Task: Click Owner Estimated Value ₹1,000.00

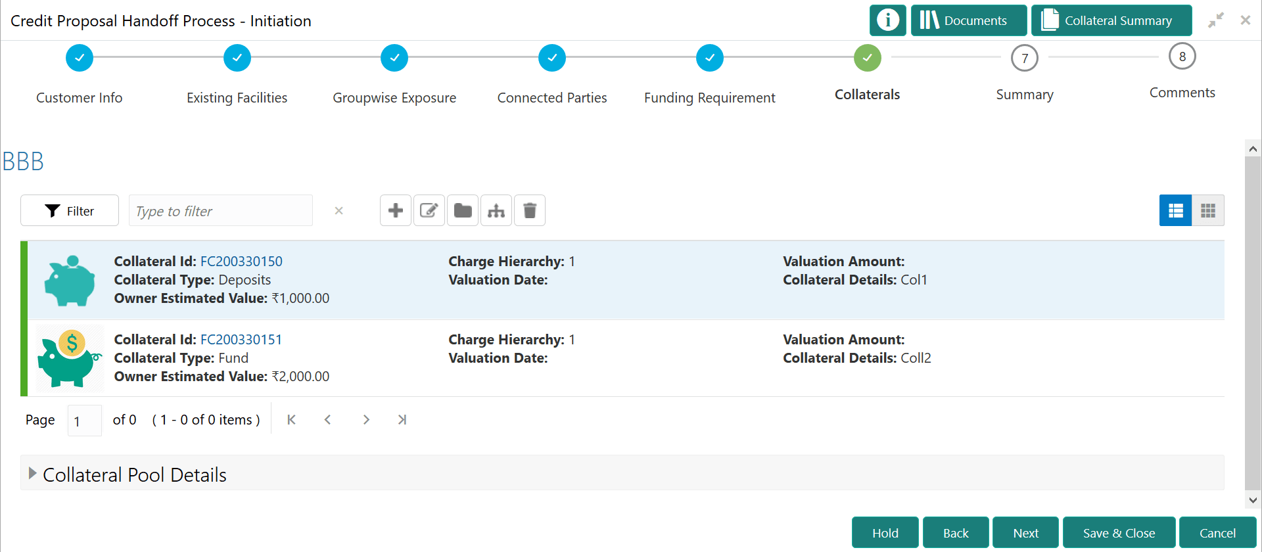Action: tap(222, 298)
